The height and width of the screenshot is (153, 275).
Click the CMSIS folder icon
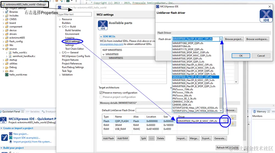tap(7, 19)
